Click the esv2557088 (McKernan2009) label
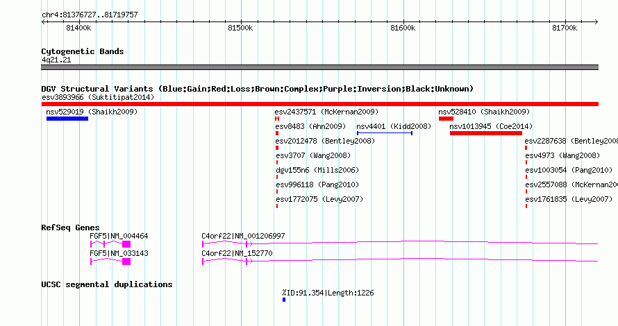Viewport: 618px width, 326px height. tap(571, 185)
